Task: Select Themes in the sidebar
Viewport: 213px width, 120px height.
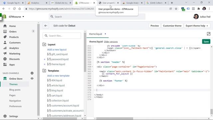Action: [13, 84]
